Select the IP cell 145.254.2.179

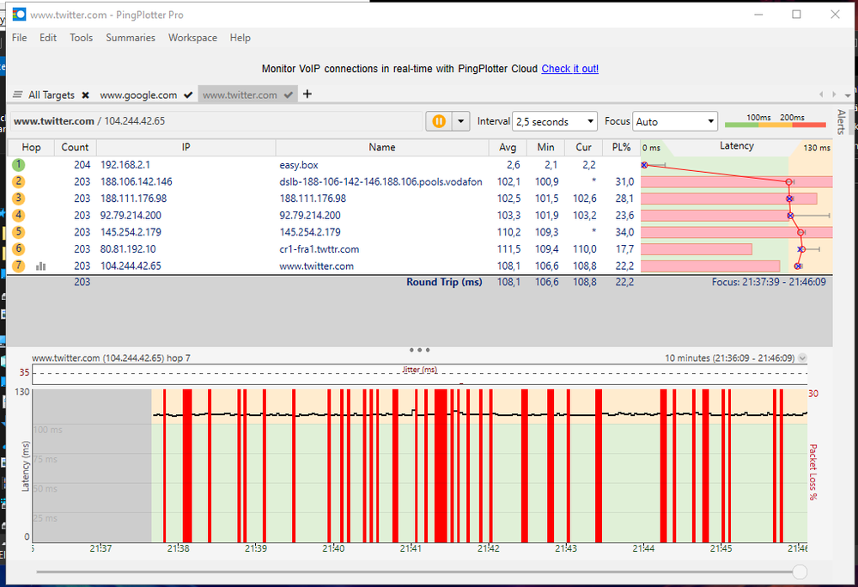[x=131, y=232]
